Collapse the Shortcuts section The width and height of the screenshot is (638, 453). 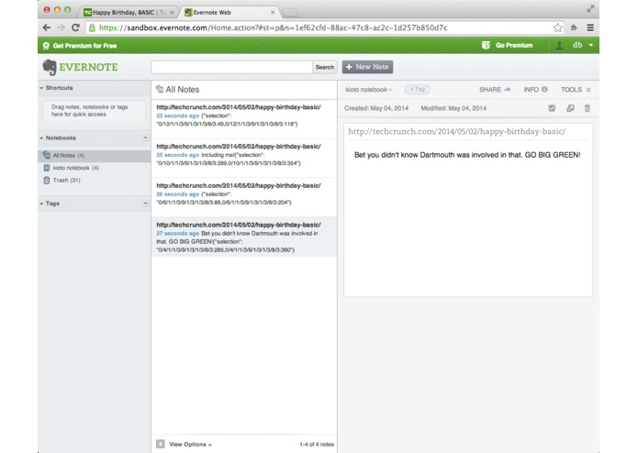tap(41, 88)
